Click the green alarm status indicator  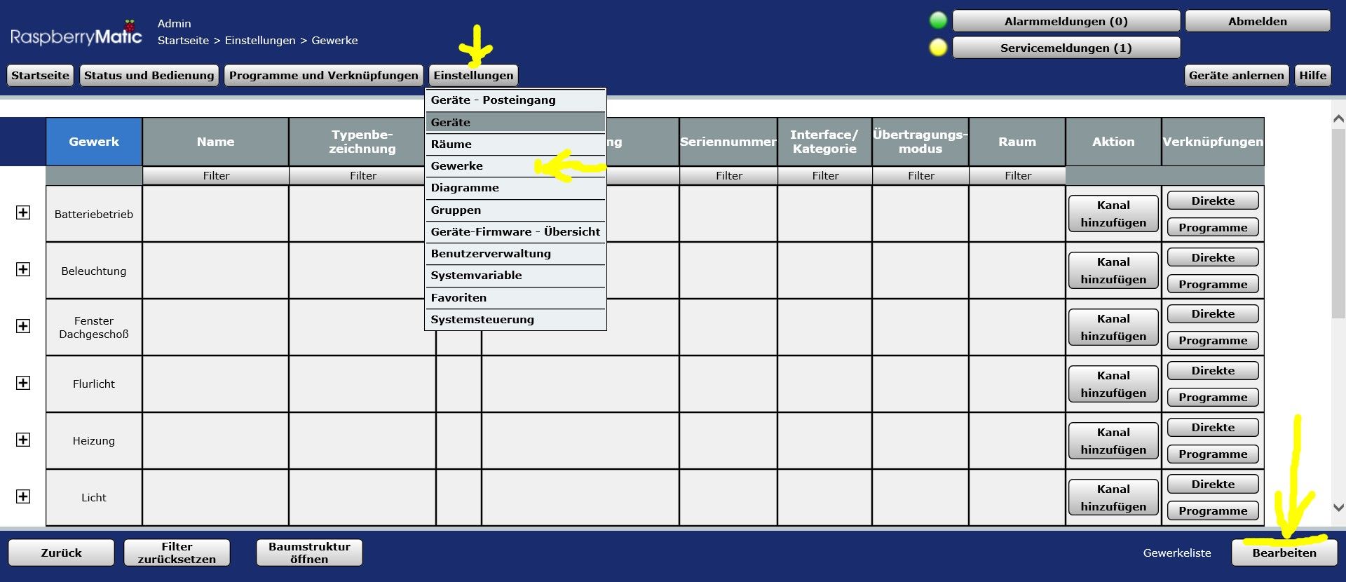tap(938, 21)
